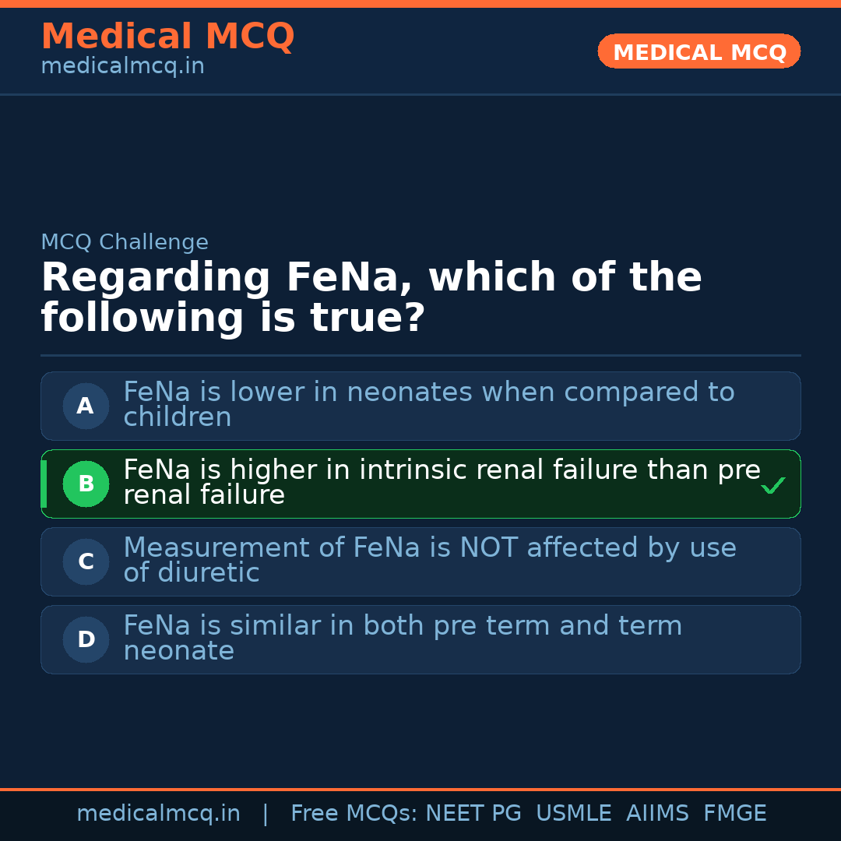Select the green option B letter circle

click(x=86, y=484)
